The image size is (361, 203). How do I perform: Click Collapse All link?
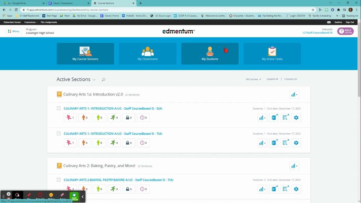point(290,79)
